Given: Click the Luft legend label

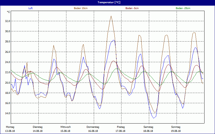Looking at the screenshot, I should tap(31, 8).
